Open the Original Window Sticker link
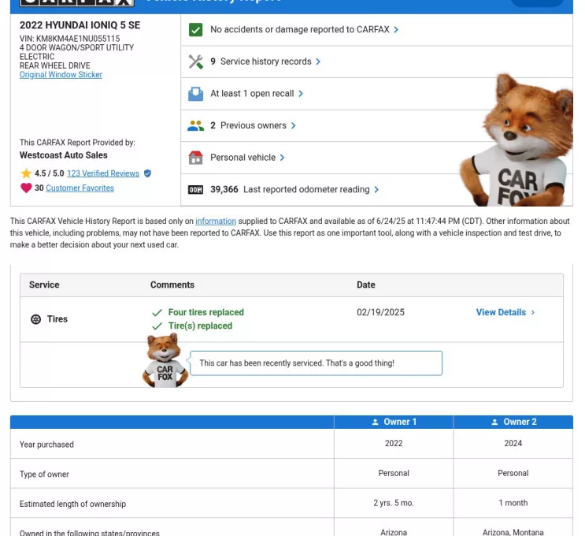The image size is (585, 536). (x=61, y=75)
